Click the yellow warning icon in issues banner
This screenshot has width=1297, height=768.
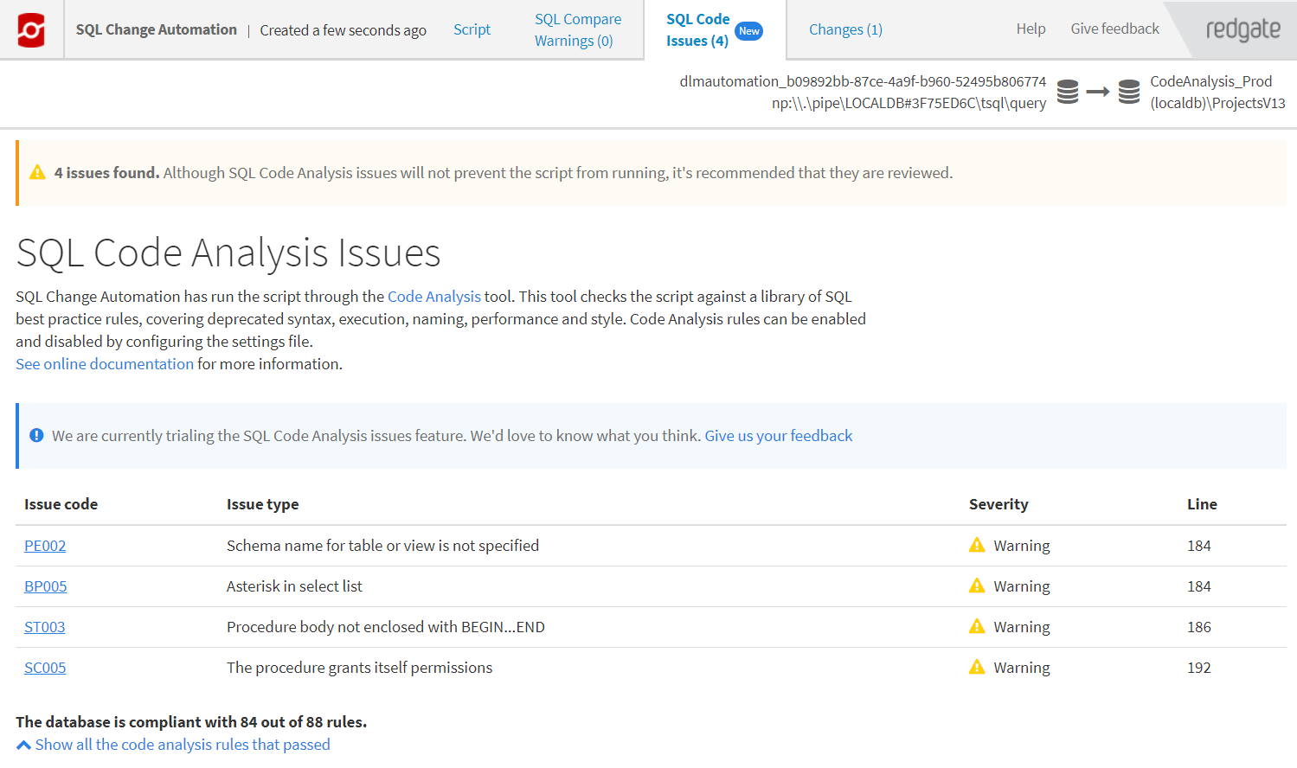(37, 173)
